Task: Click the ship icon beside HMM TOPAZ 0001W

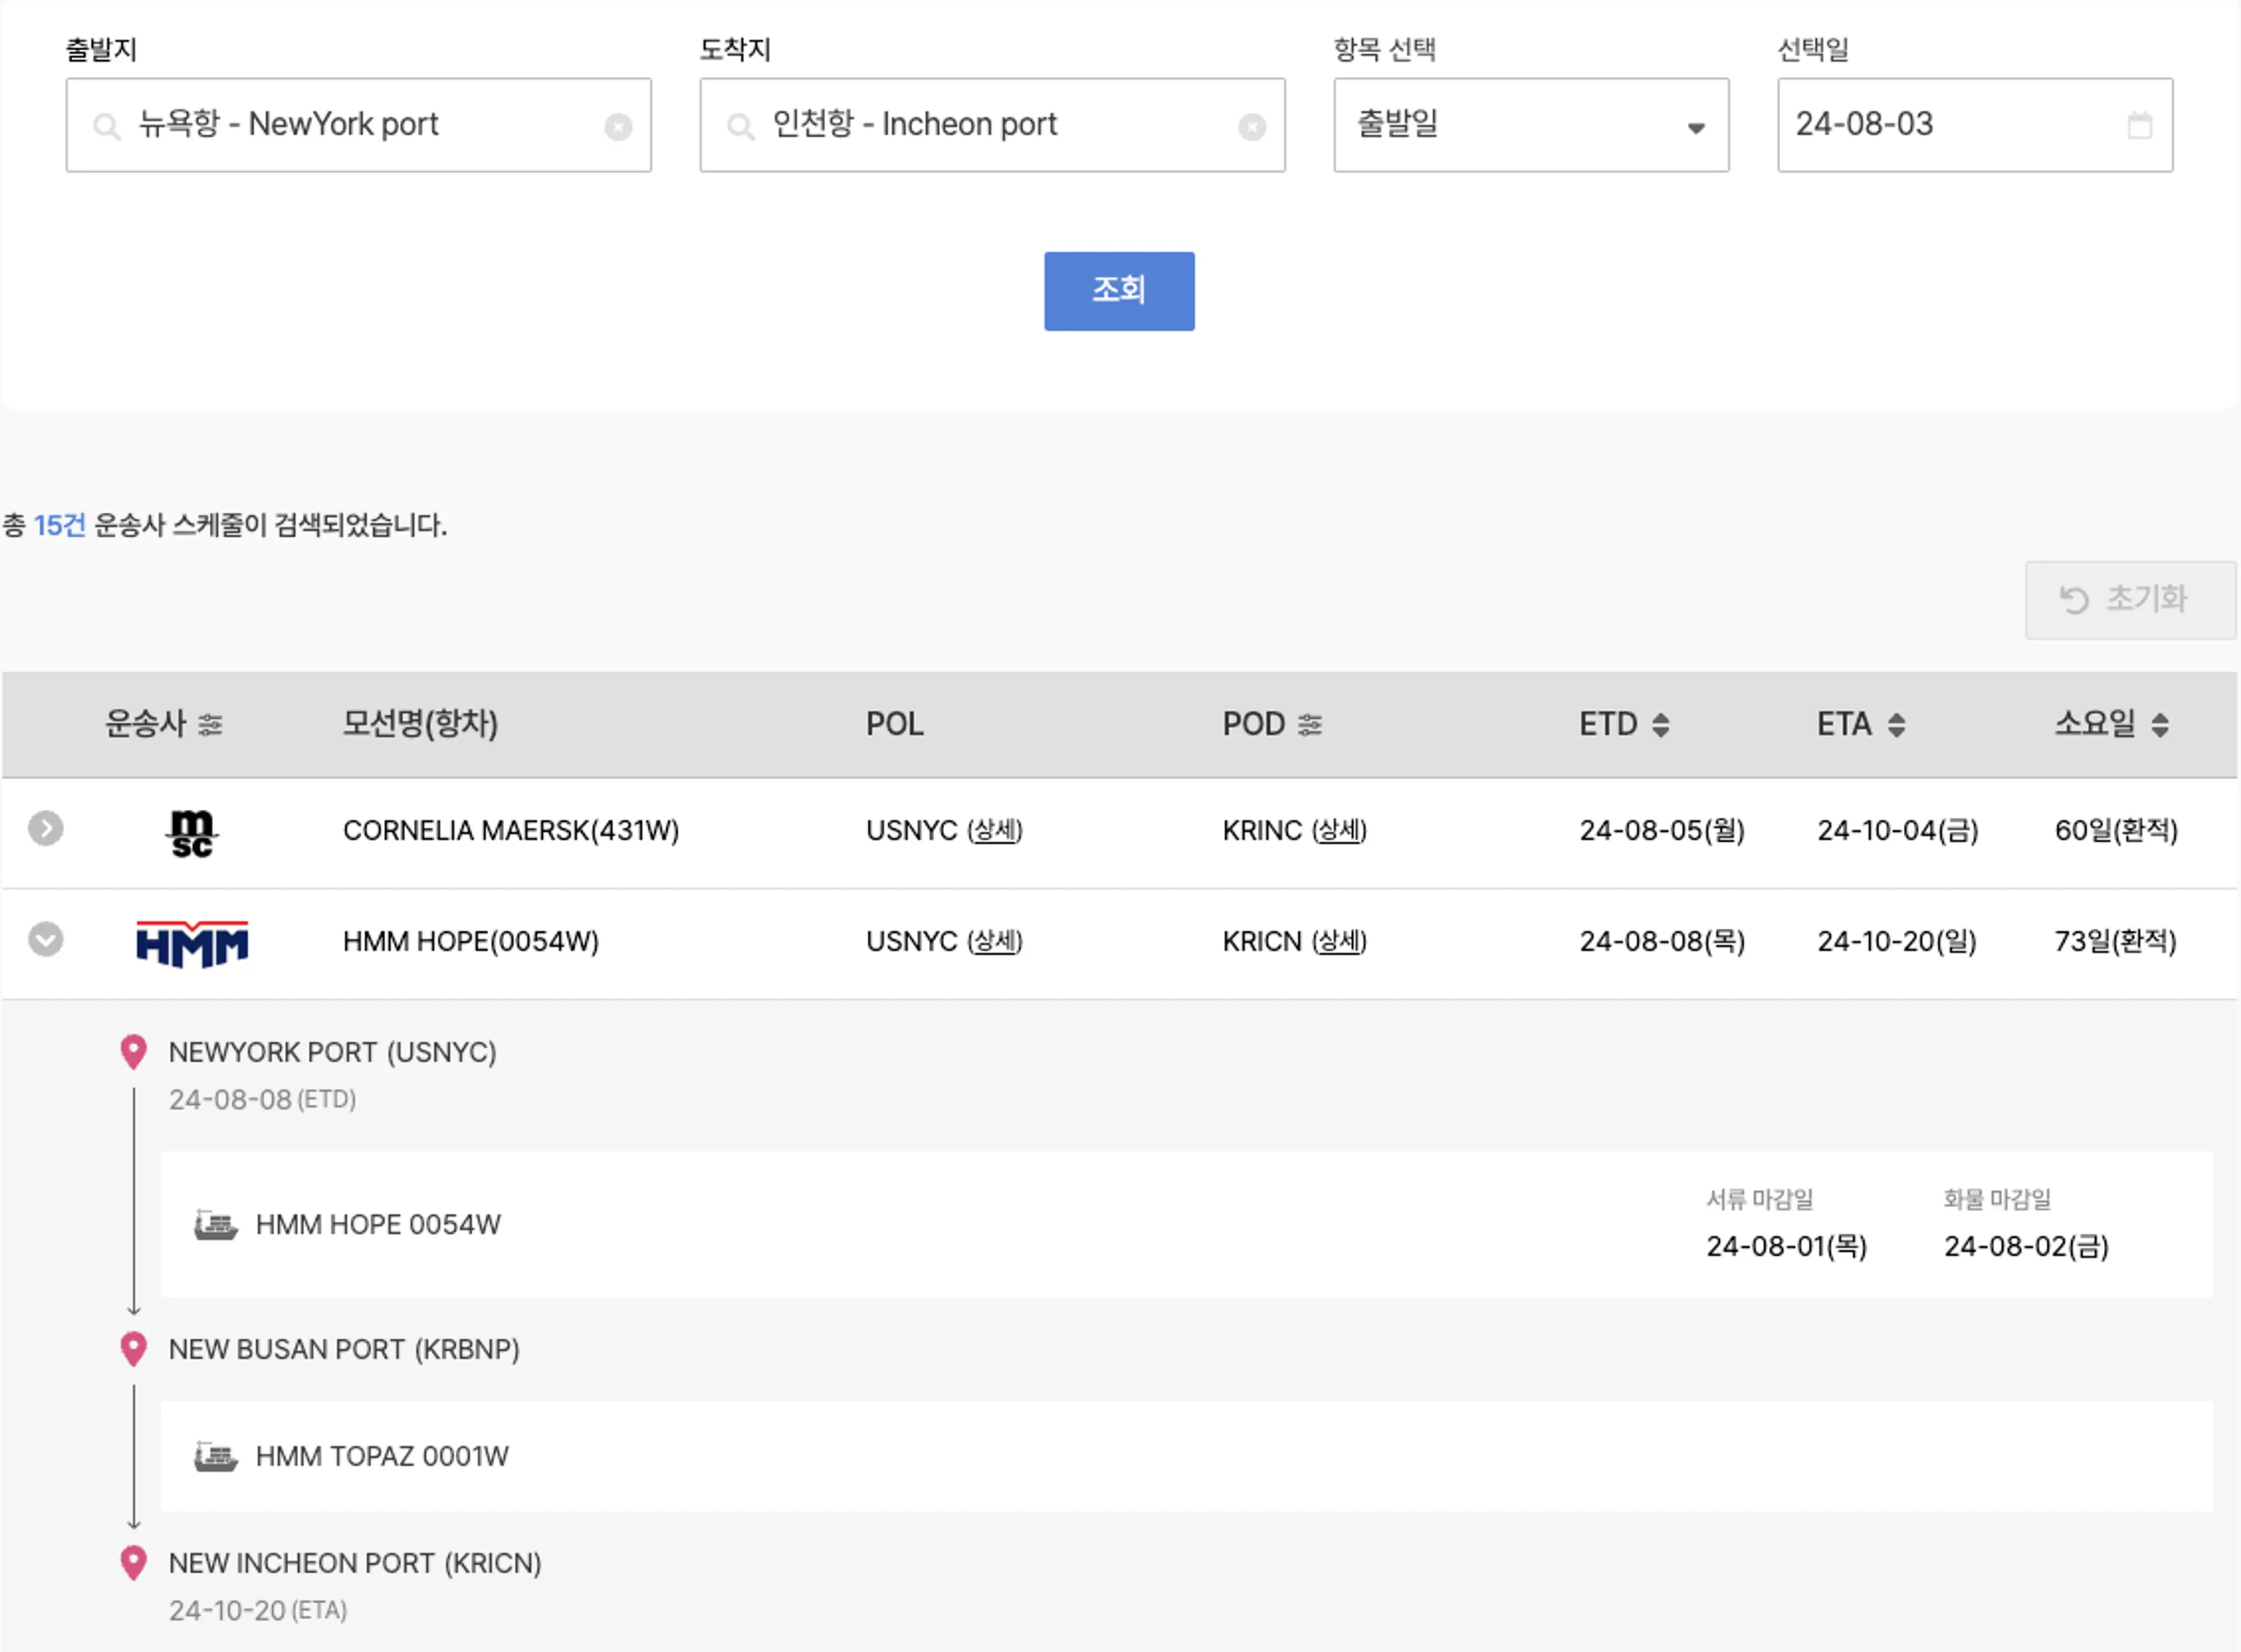Action: (215, 1457)
